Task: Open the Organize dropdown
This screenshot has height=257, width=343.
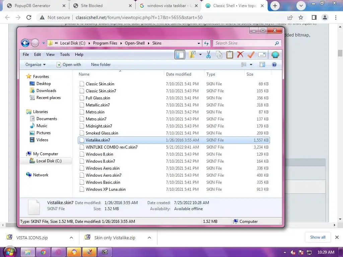Action: (36, 65)
